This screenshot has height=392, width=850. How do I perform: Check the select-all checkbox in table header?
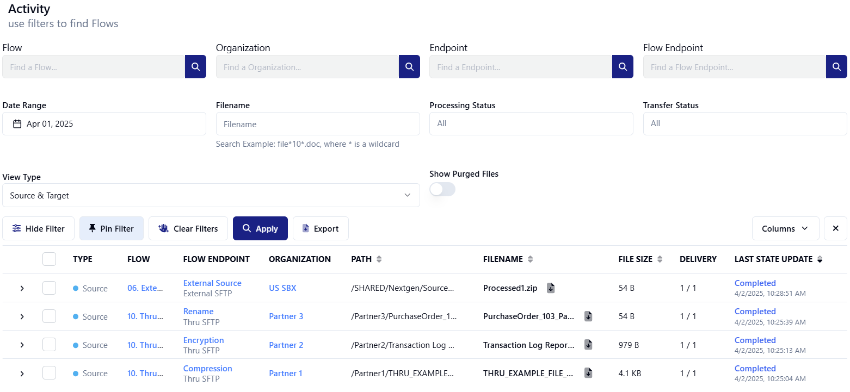[50, 259]
